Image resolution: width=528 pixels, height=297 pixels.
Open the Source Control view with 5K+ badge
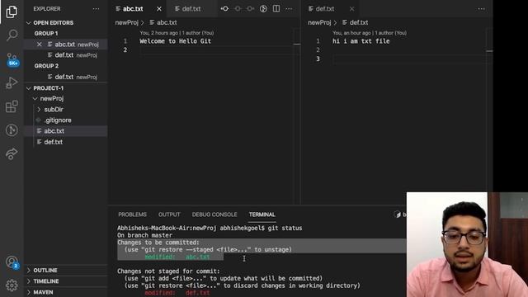tap(12, 59)
